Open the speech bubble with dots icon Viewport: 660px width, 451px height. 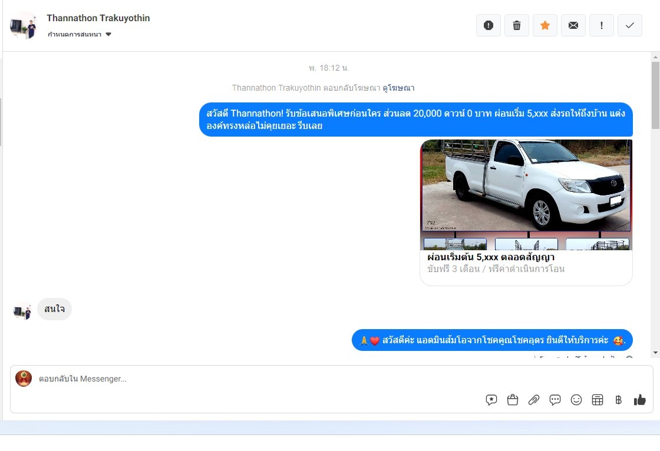(x=555, y=400)
